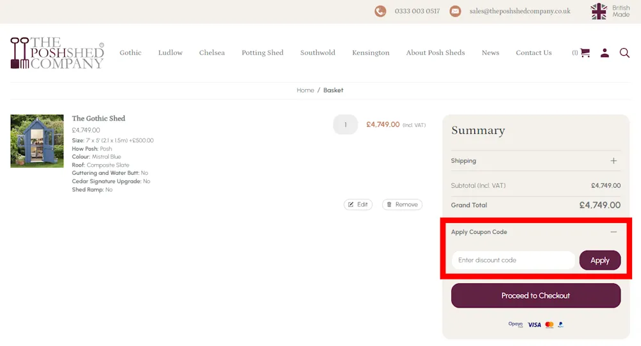Viewport: 641px width, 346px height.
Task: Open the search magnifier icon
Action: click(624, 53)
